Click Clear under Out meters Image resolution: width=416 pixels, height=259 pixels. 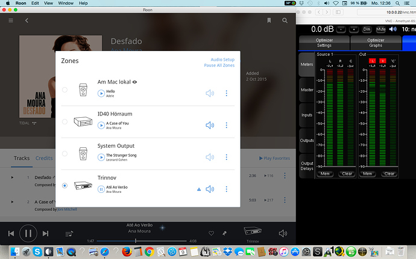[x=389, y=174]
